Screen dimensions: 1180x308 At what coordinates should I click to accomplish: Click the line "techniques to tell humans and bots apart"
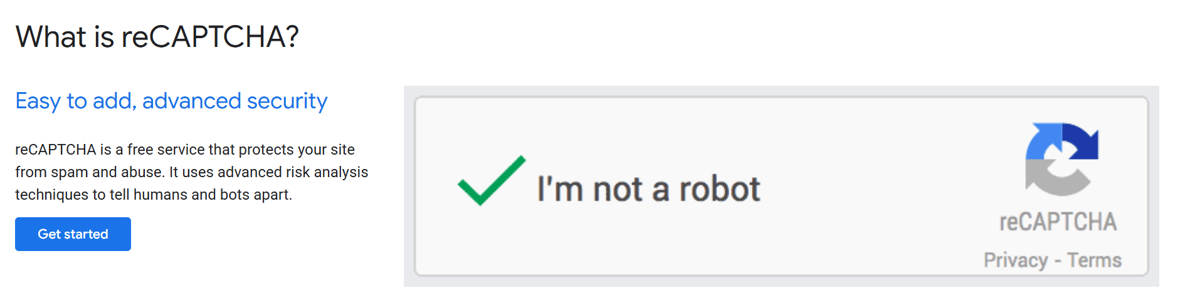click(154, 195)
